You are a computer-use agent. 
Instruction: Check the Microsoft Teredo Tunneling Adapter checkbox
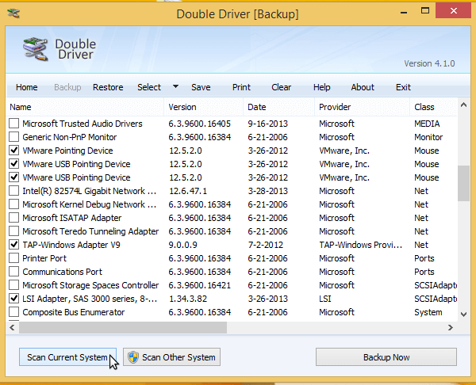(13, 231)
